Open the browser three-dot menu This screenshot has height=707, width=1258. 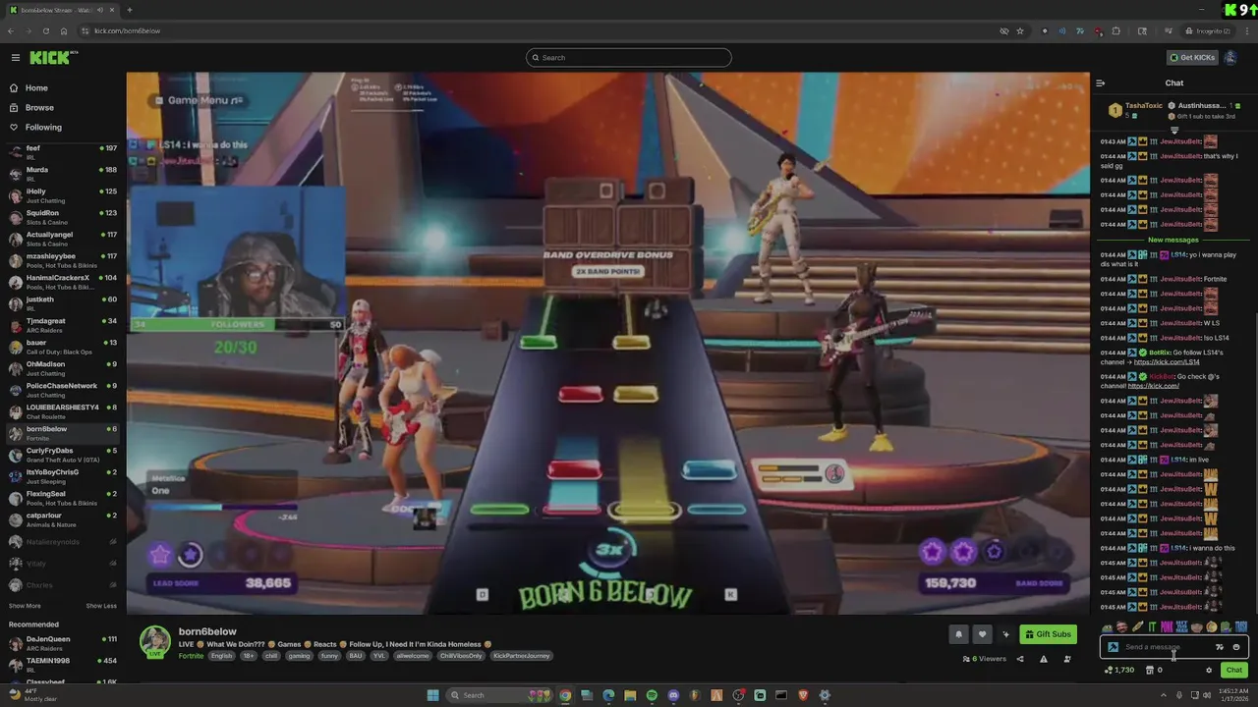1245,30
